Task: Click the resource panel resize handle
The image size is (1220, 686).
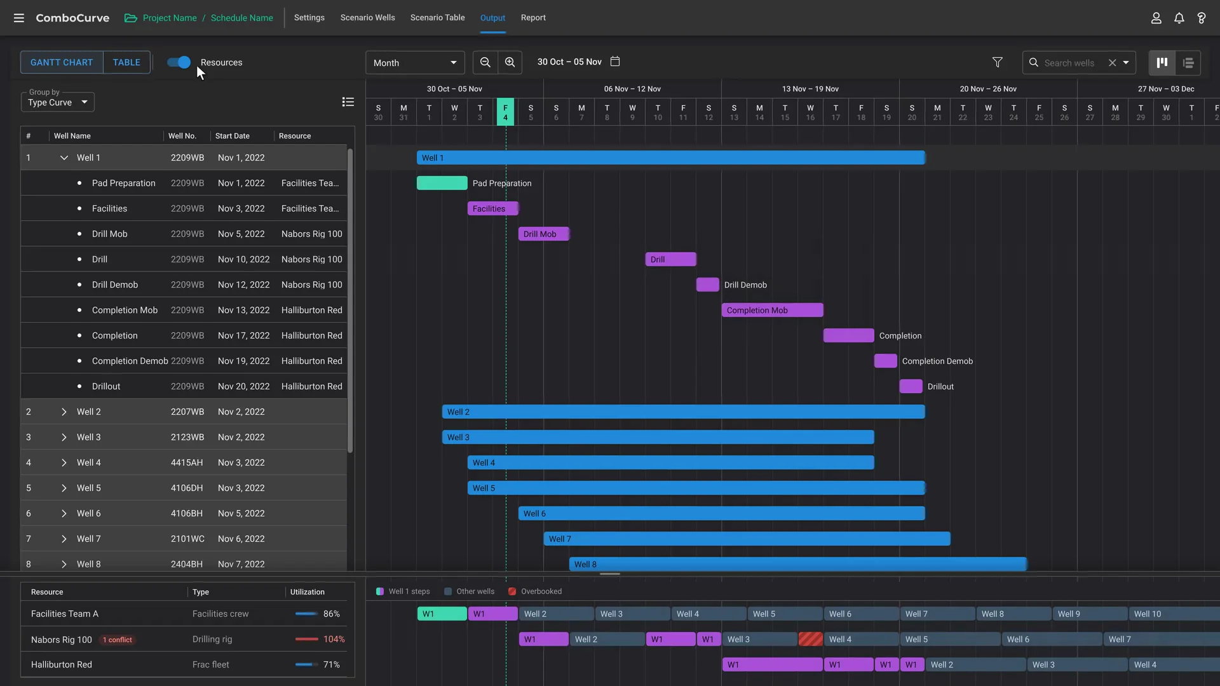Action: tap(610, 574)
